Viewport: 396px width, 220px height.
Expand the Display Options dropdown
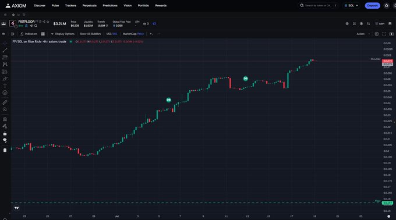[x=63, y=34]
